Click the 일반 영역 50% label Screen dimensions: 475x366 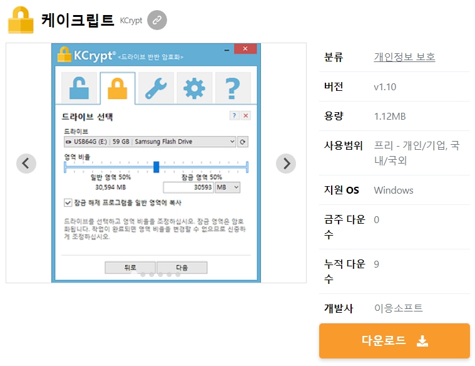tap(111, 177)
